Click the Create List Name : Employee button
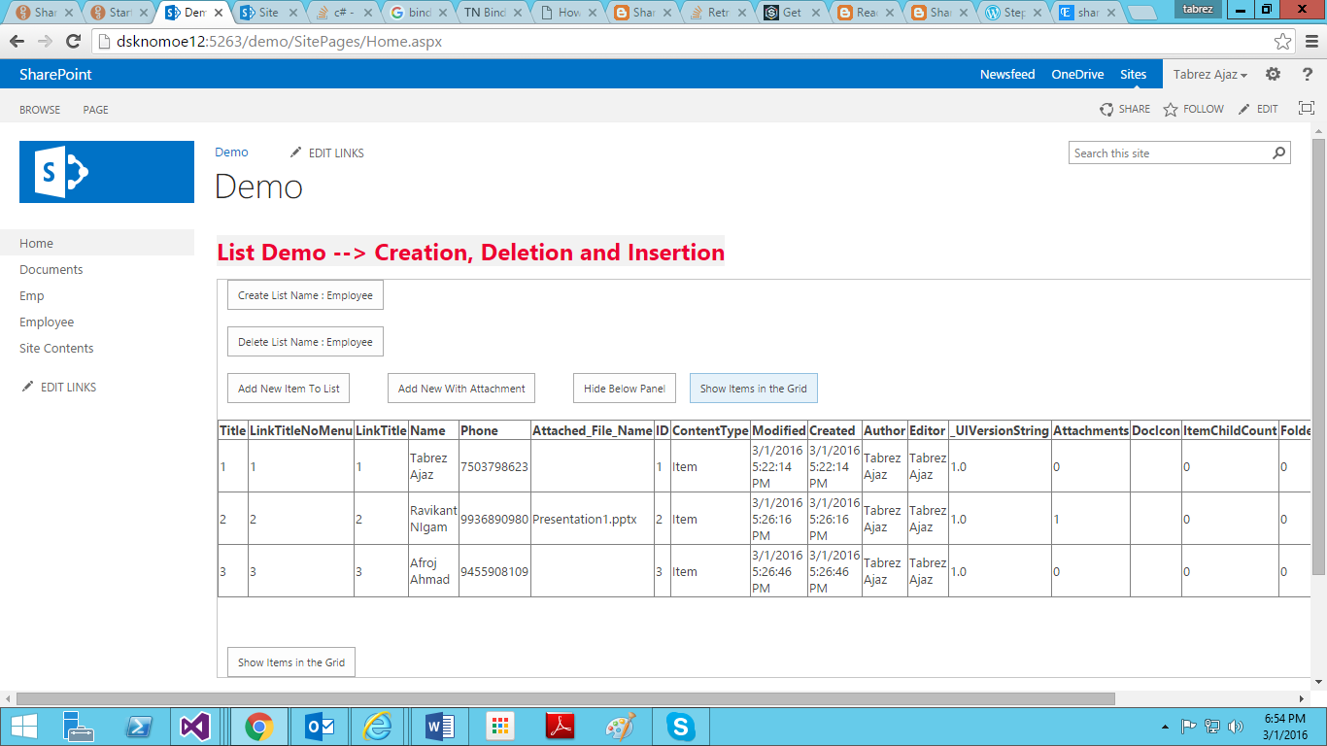The width and height of the screenshot is (1327, 746). tap(304, 294)
